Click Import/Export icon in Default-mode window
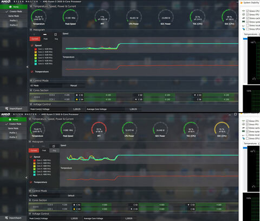This screenshot has height=221, width=260. coord(6,218)
